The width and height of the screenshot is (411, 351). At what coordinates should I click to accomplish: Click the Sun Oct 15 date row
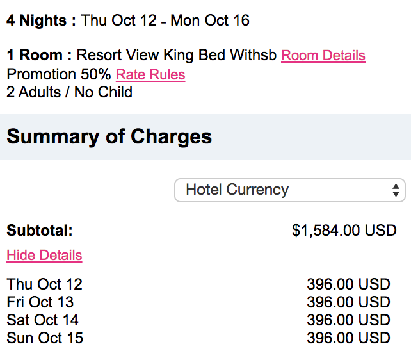(45, 338)
